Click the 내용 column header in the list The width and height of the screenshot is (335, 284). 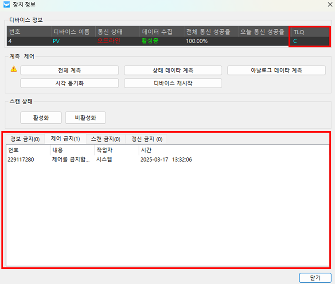click(58, 150)
